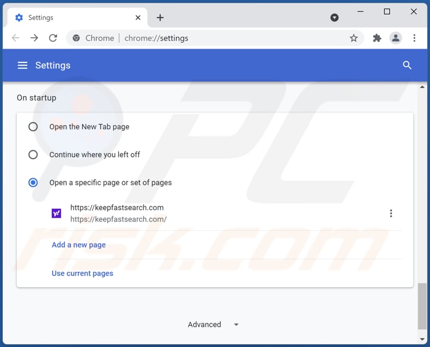Screen dimensions: 430x347
Task: Open the tab search dropdown arrow
Action: (x=335, y=17)
